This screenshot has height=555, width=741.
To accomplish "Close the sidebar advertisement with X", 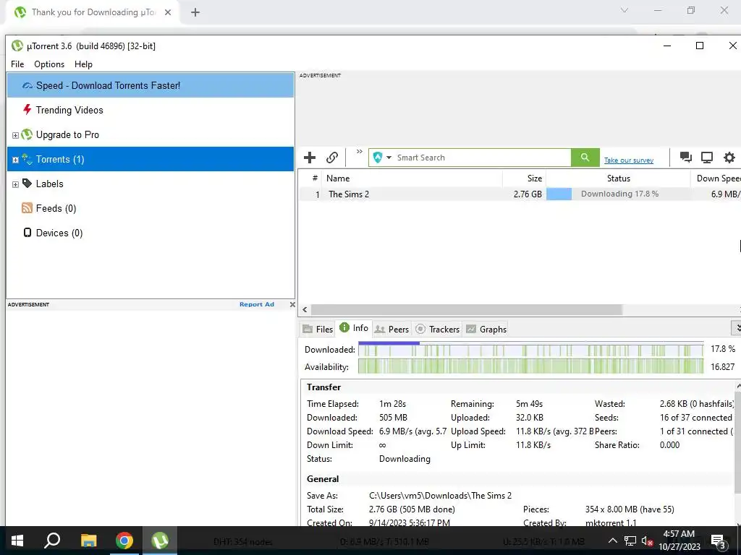I will coord(292,304).
